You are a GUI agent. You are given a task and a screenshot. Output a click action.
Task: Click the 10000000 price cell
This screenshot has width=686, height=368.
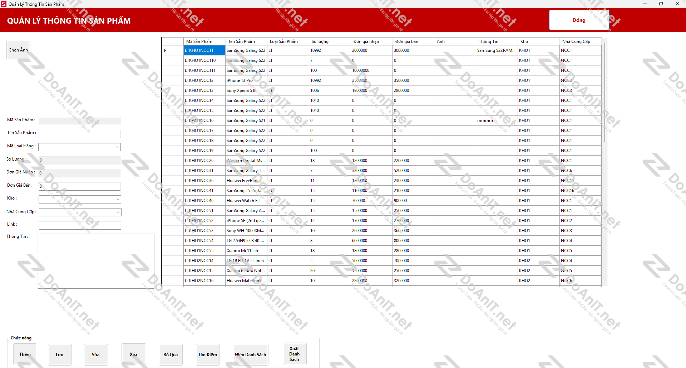pyautogui.click(x=372, y=70)
